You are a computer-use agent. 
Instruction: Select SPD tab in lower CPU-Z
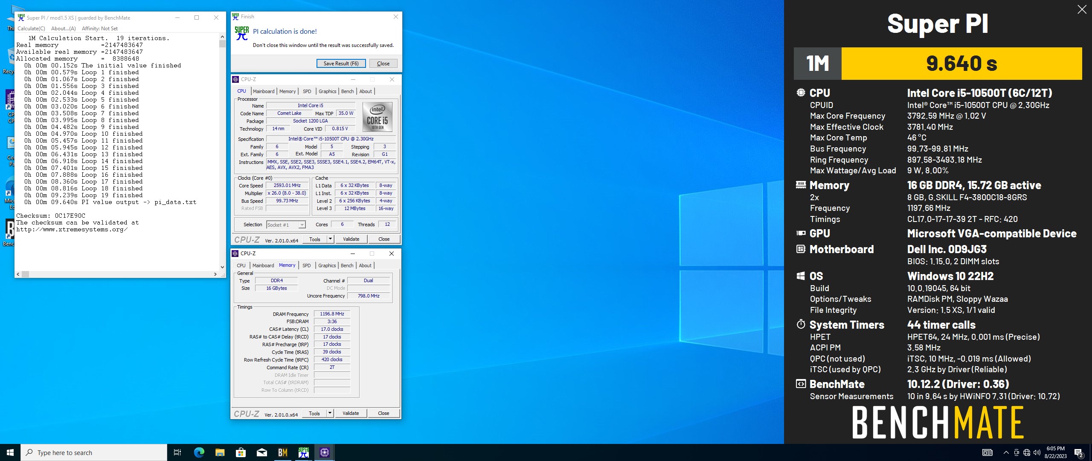[307, 266]
